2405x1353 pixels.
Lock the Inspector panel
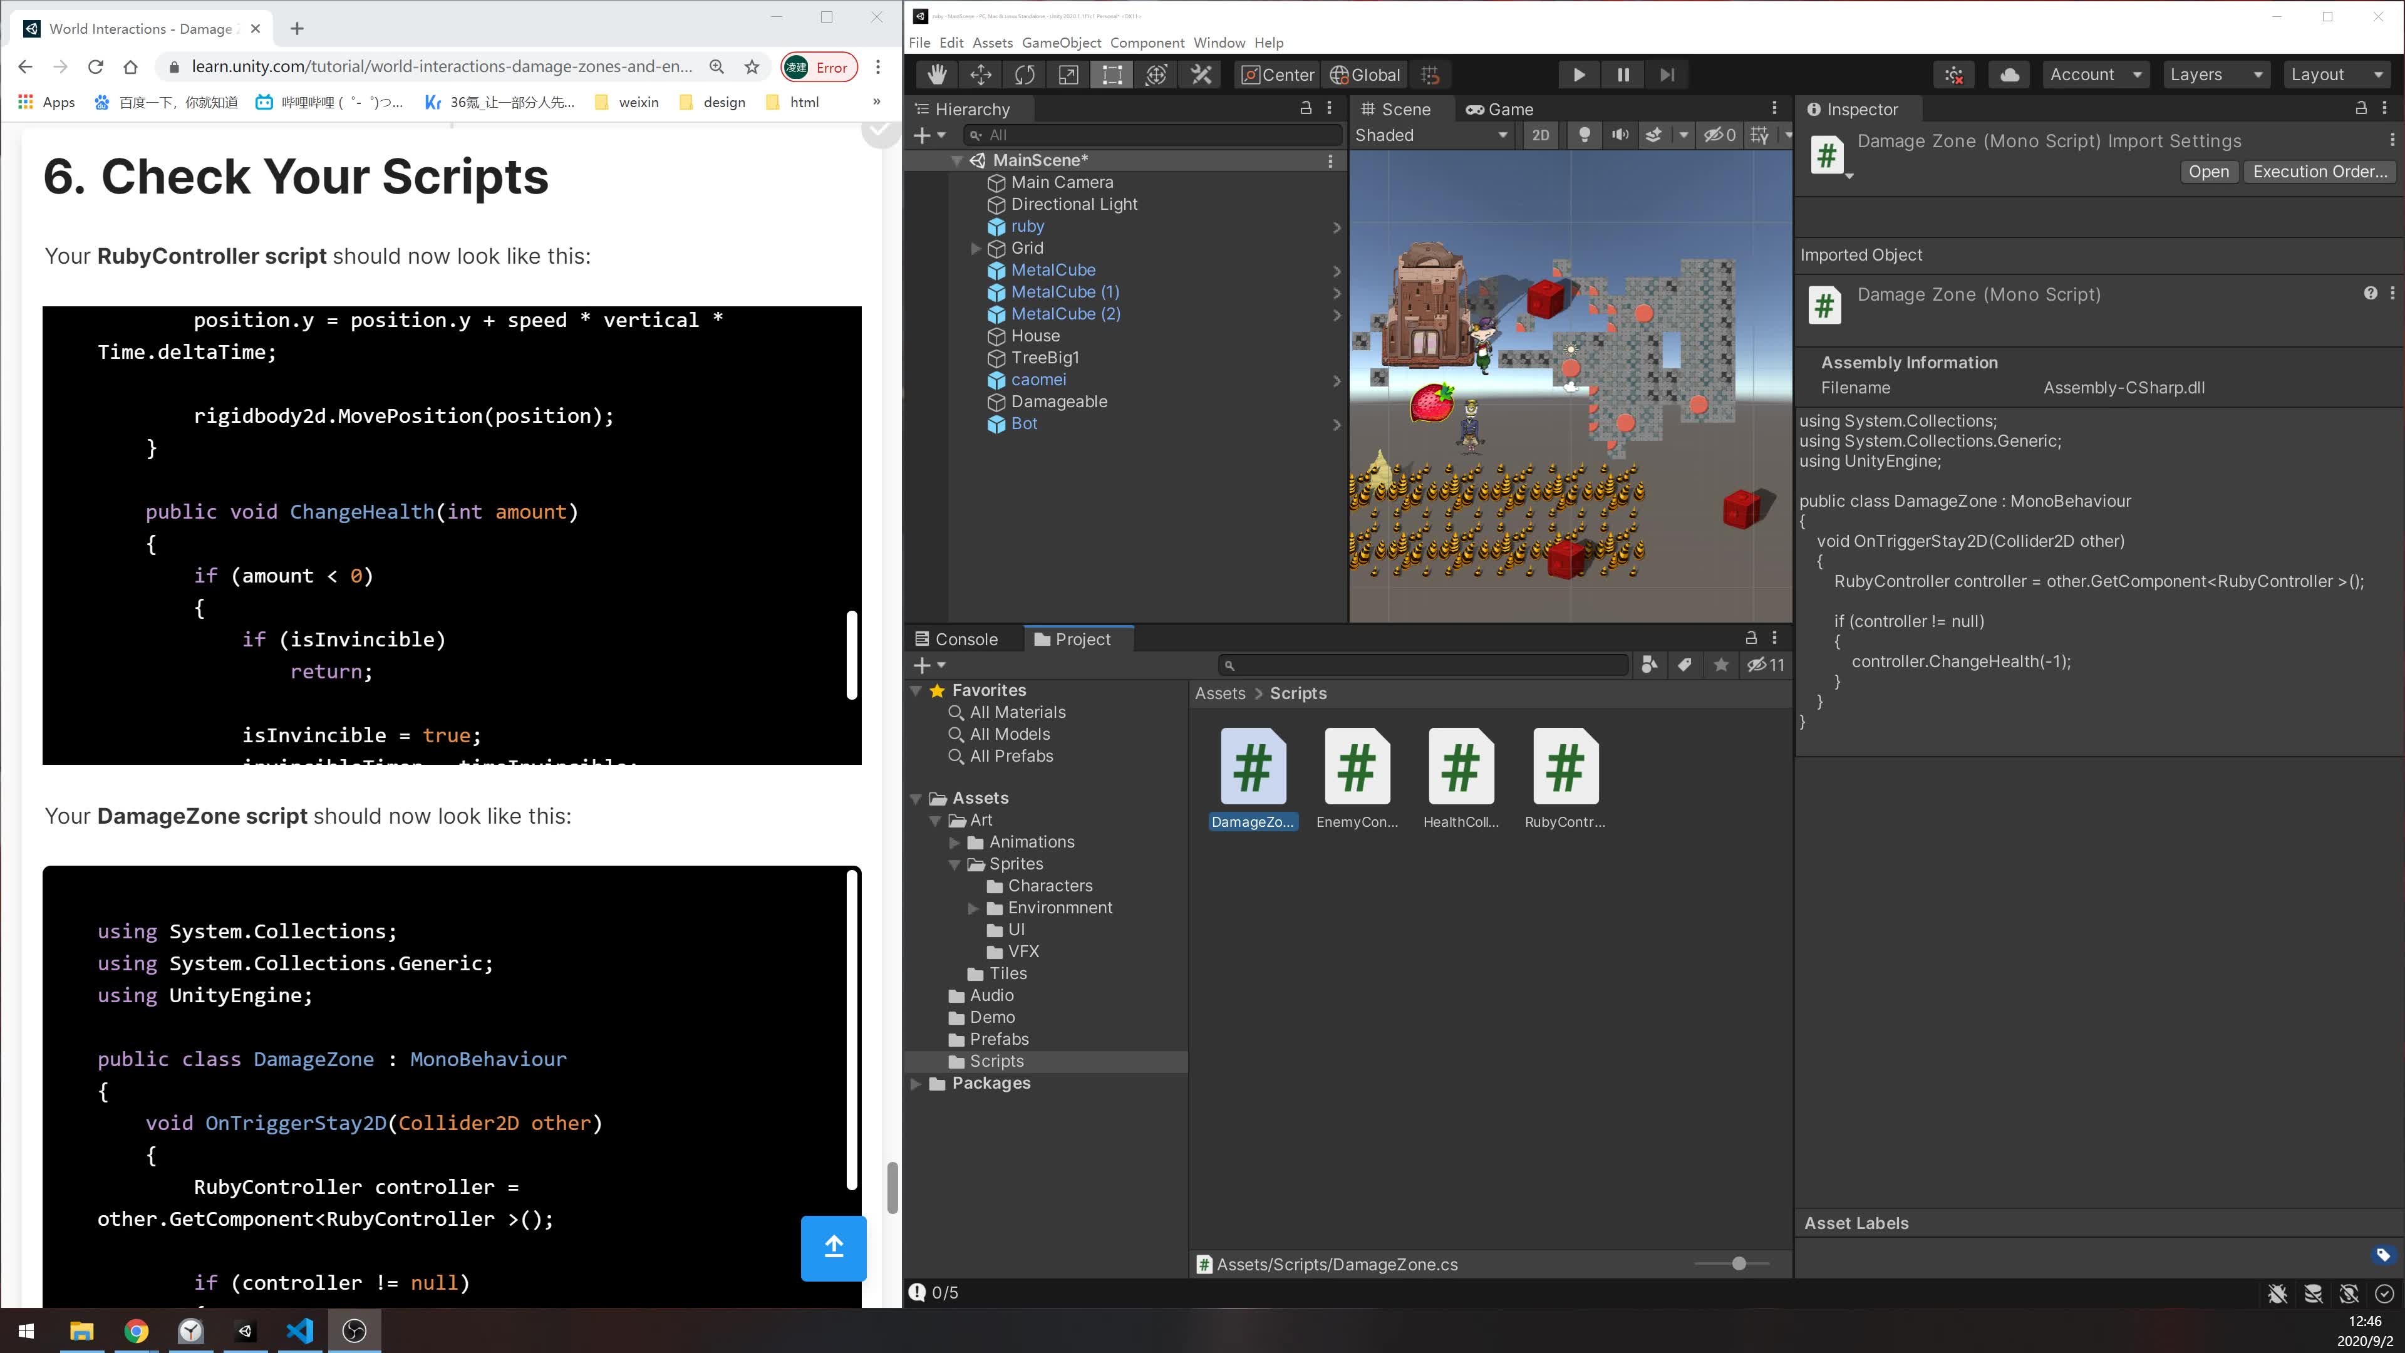click(x=2360, y=108)
